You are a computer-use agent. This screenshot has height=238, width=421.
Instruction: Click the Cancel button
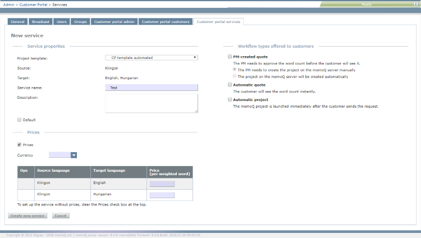coord(61,216)
